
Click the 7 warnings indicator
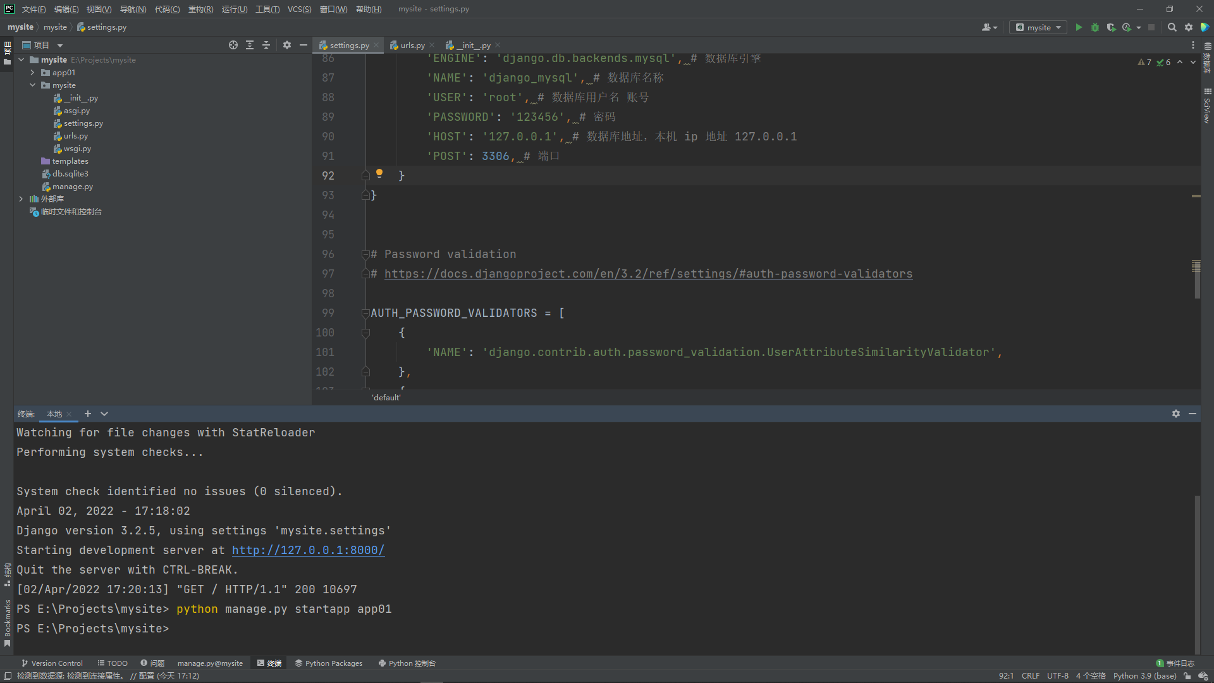tap(1144, 62)
